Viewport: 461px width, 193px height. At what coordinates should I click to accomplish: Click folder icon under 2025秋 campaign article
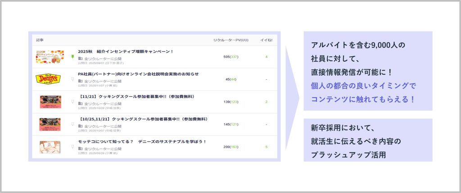(x=80, y=58)
